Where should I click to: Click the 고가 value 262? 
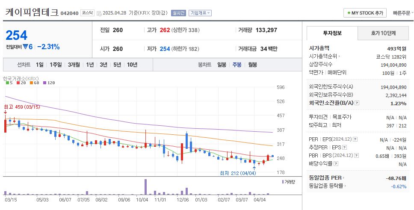pos(165,30)
